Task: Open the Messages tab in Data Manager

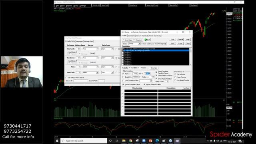Action: click(x=79, y=42)
